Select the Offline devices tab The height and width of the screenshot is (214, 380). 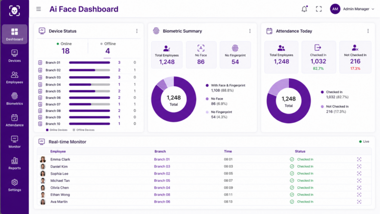point(107,48)
